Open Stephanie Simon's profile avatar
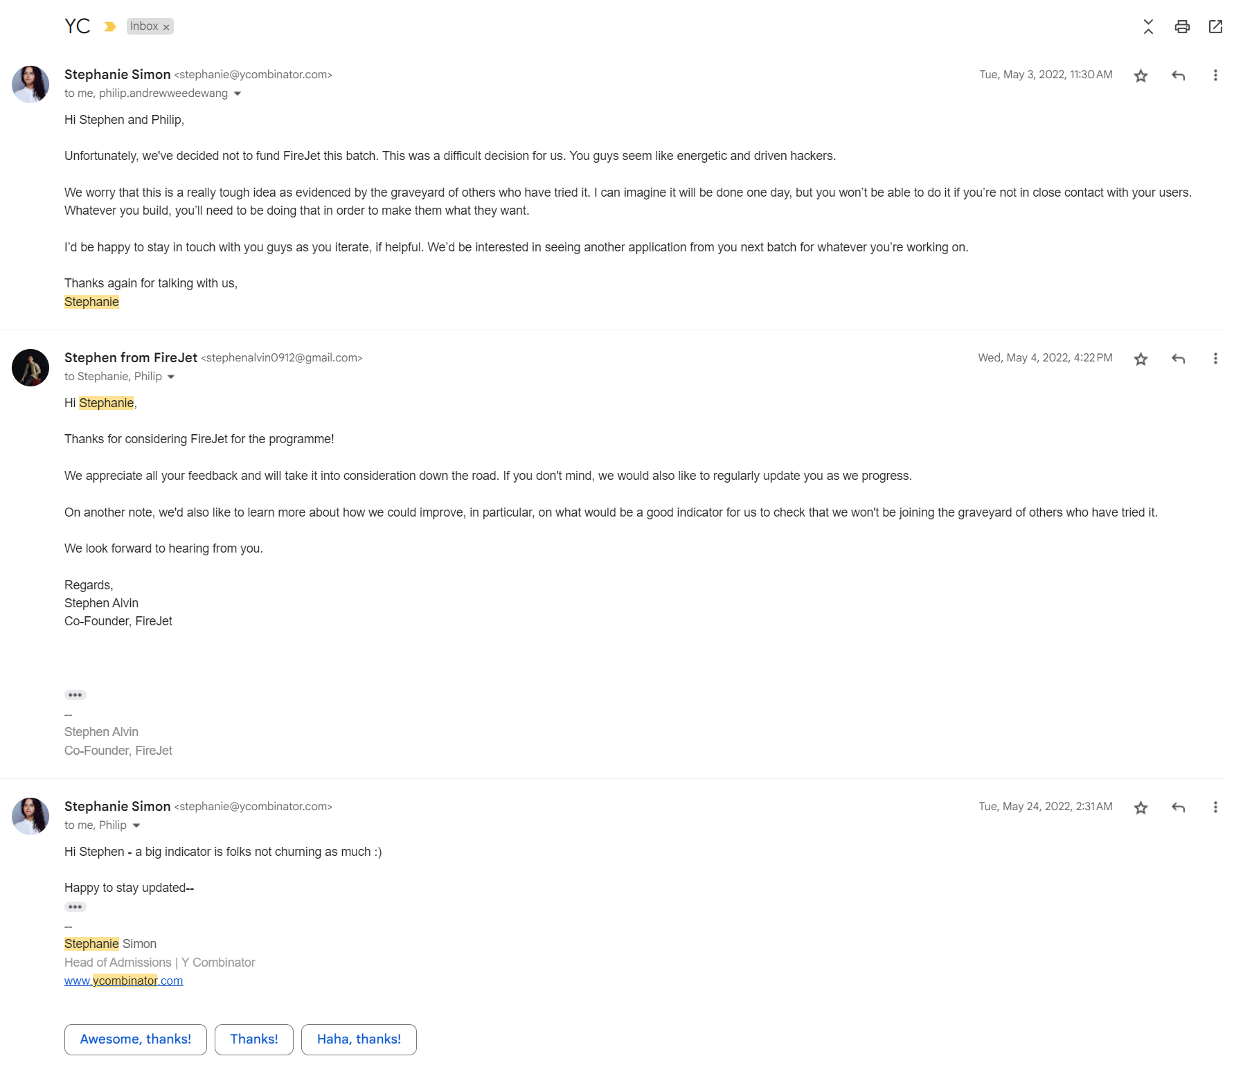The image size is (1234, 1065). [30, 84]
